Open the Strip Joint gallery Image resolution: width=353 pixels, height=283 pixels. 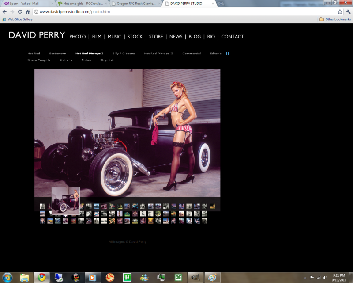(108, 60)
